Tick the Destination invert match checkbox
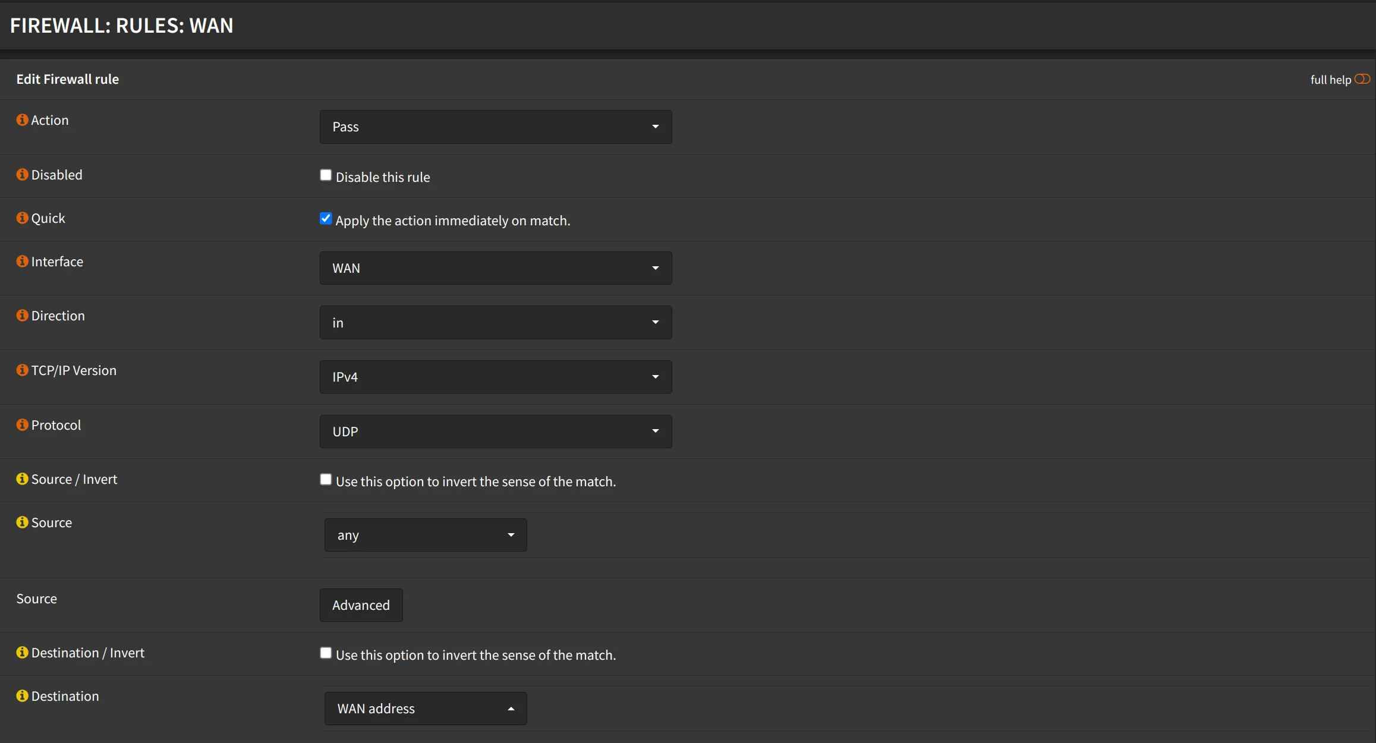Viewport: 1376px width, 743px height. coord(326,653)
